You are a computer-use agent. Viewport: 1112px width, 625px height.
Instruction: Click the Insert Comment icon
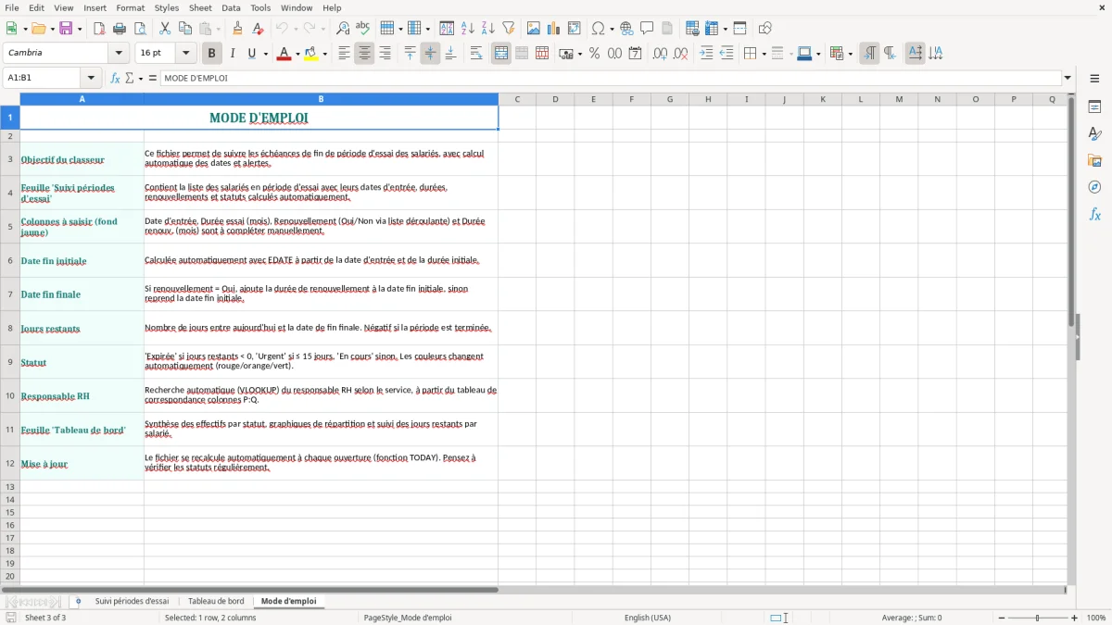[x=647, y=29]
